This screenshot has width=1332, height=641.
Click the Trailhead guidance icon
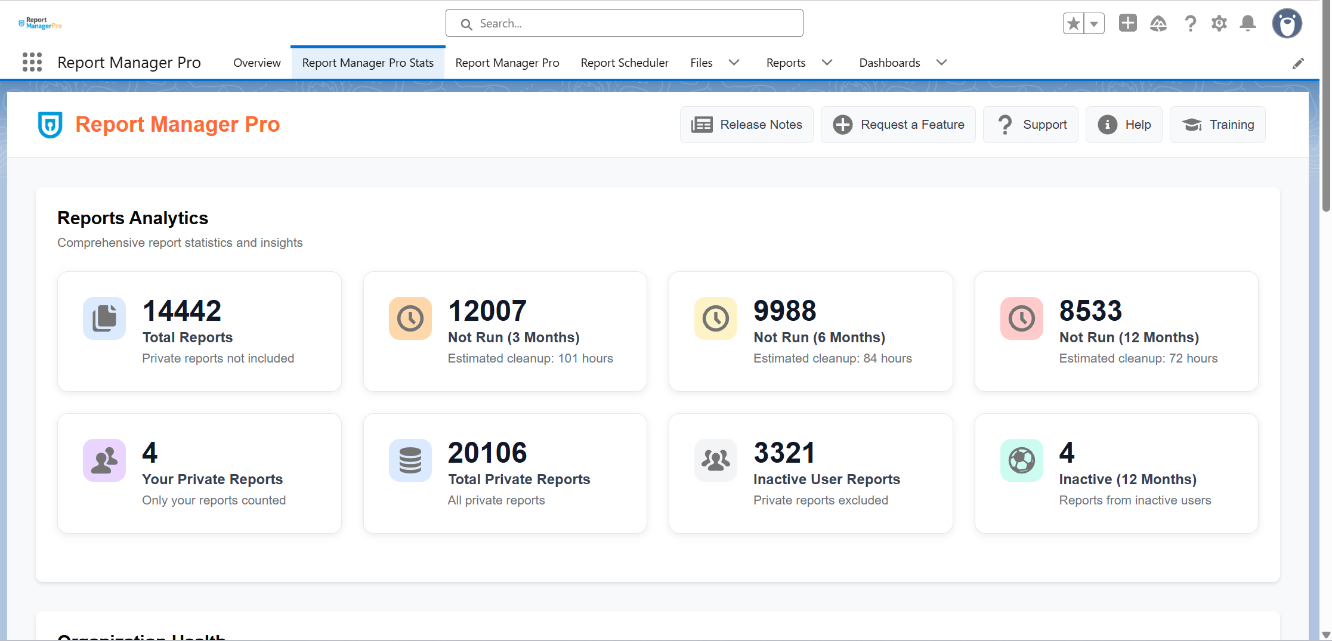click(x=1158, y=23)
